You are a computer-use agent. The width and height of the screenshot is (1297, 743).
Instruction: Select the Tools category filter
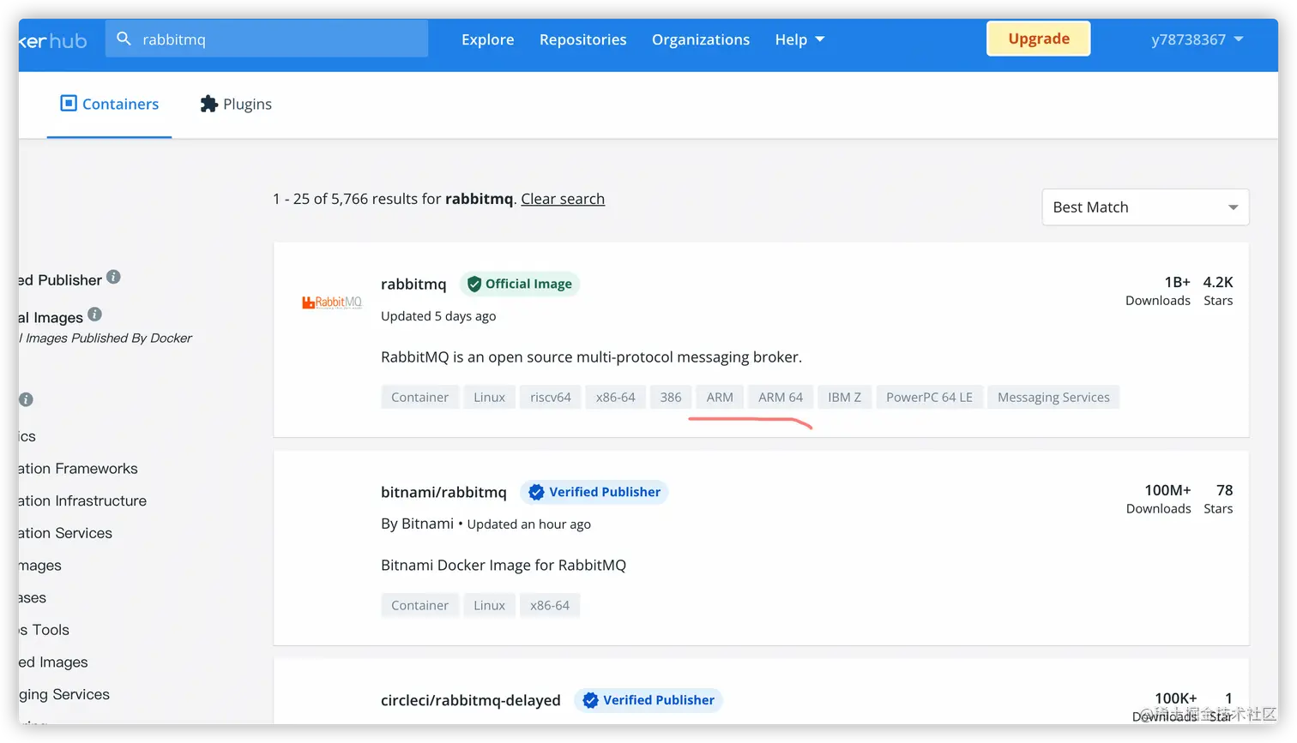click(44, 630)
